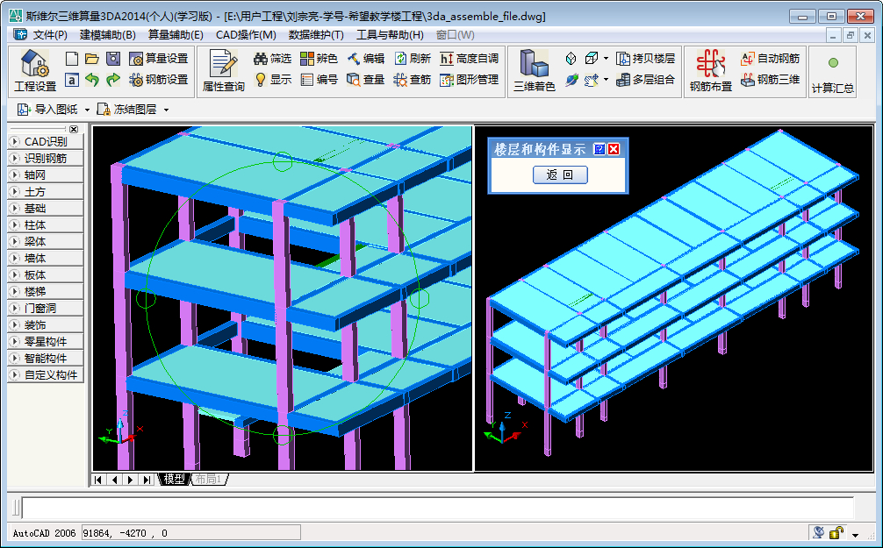The height and width of the screenshot is (548, 883).
Task: Open the CAD操作(M) menu
Action: 246,35
